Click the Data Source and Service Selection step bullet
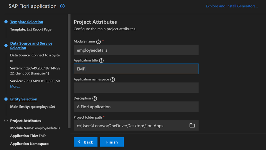 pos(6,45)
